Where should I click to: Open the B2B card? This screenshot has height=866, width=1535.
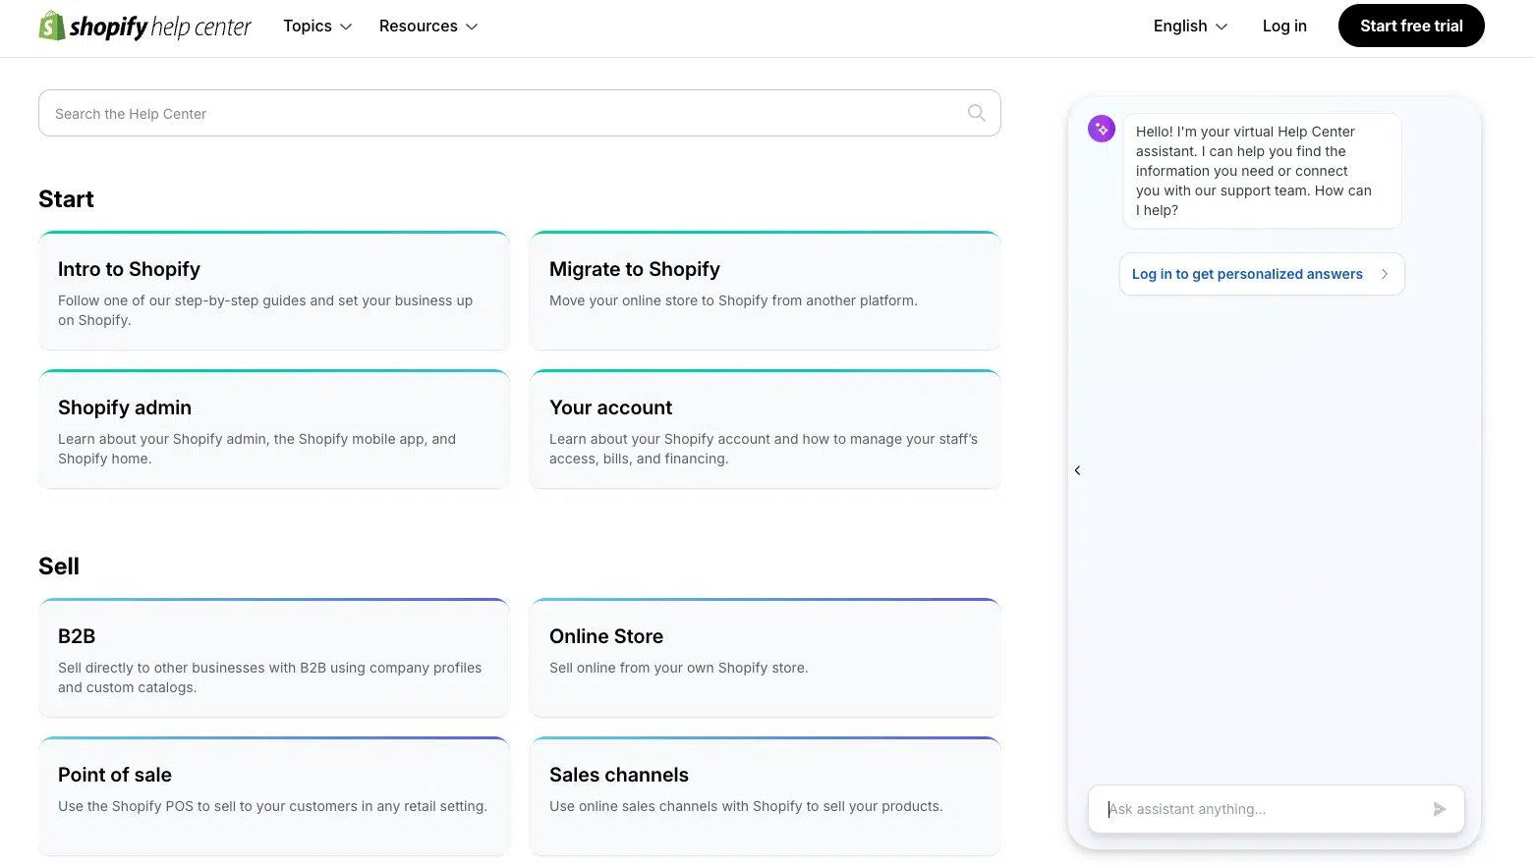(x=274, y=658)
